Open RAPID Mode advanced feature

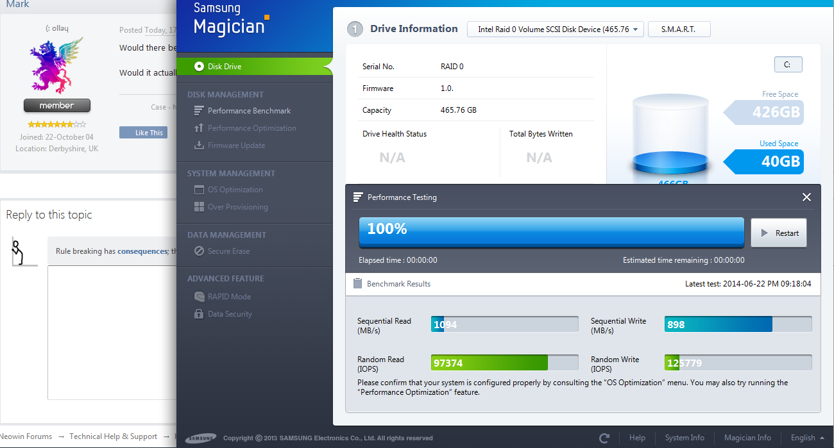click(x=229, y=297)
